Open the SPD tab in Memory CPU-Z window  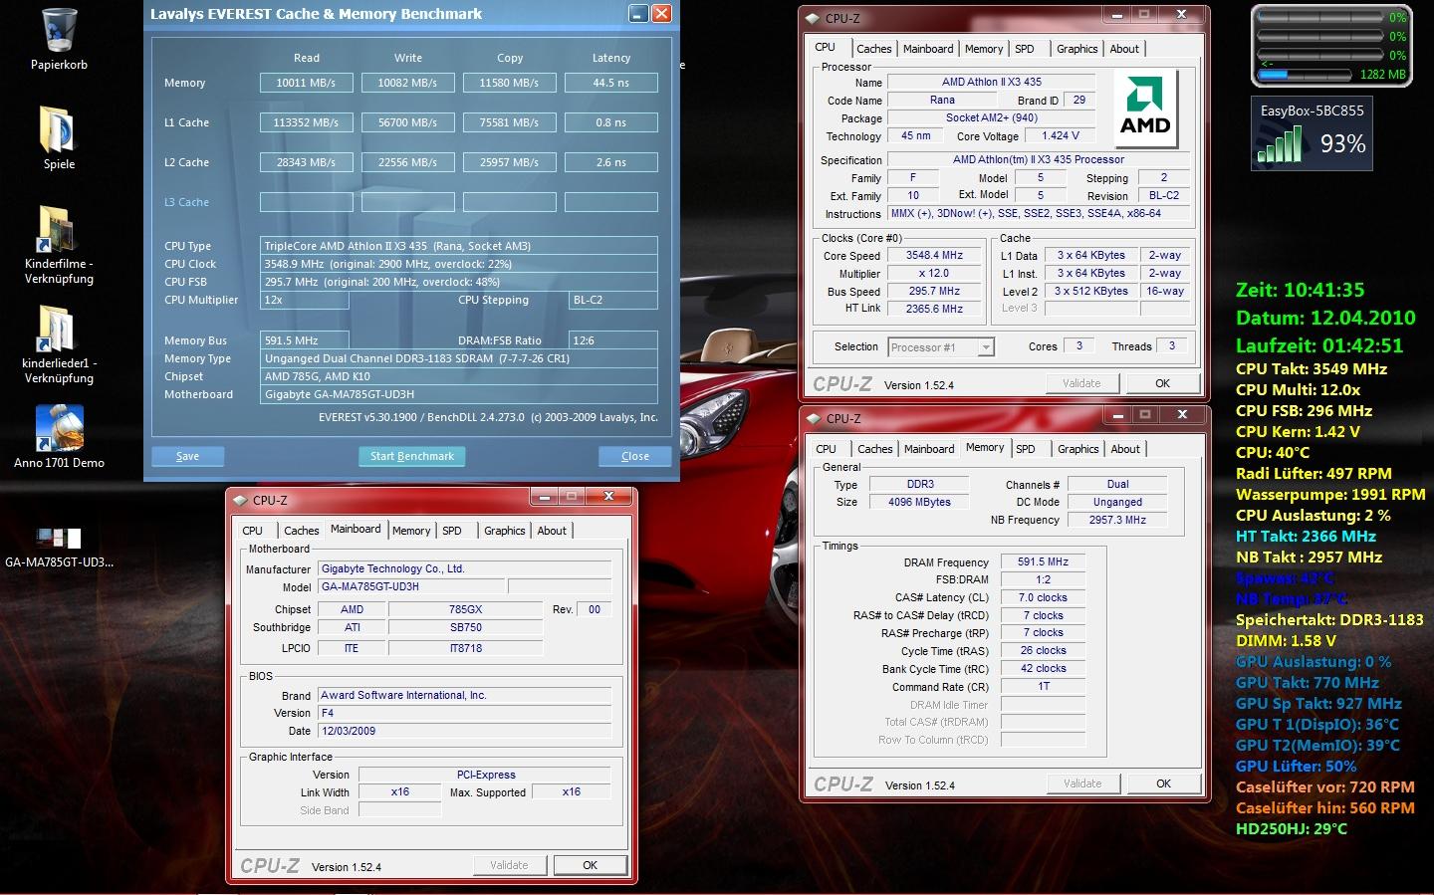(x=1025, y=449)
